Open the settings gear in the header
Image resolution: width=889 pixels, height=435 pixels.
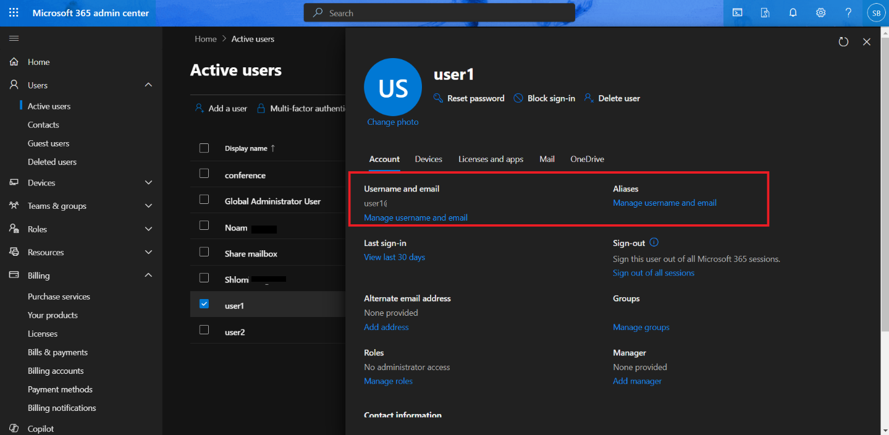(820, 13)
